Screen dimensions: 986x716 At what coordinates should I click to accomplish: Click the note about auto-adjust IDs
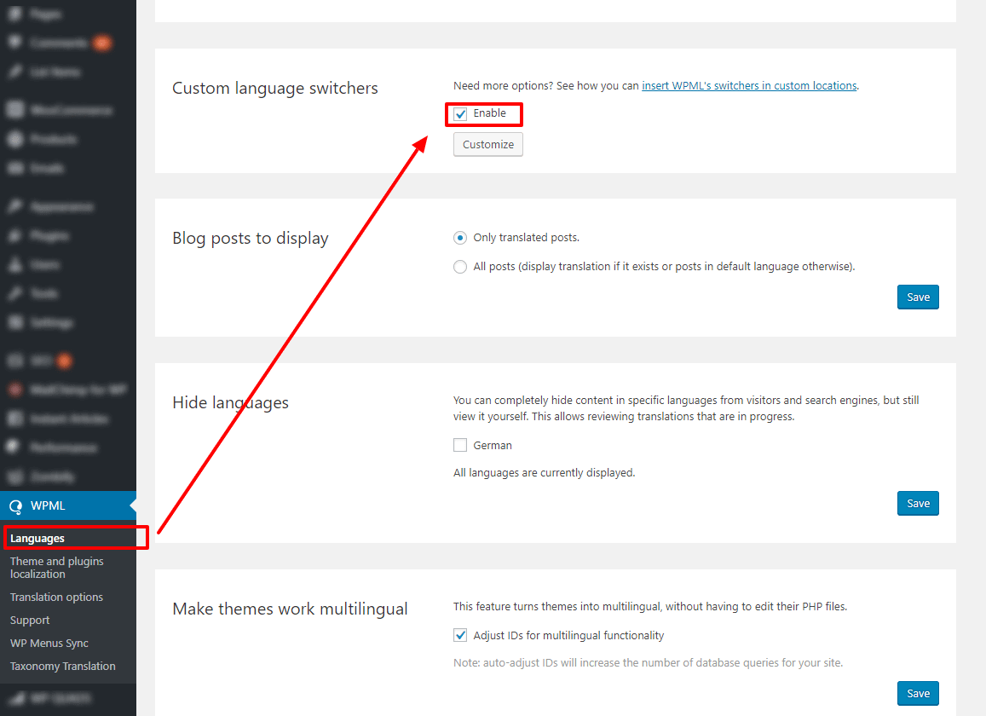tap(649, 662)
